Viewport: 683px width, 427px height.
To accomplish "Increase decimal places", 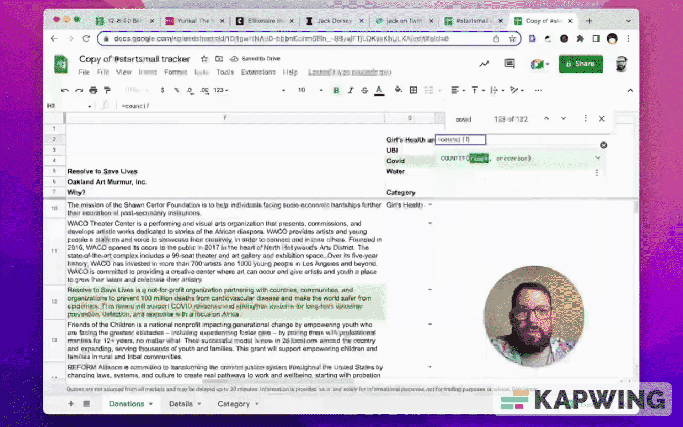I will [204, 90].
